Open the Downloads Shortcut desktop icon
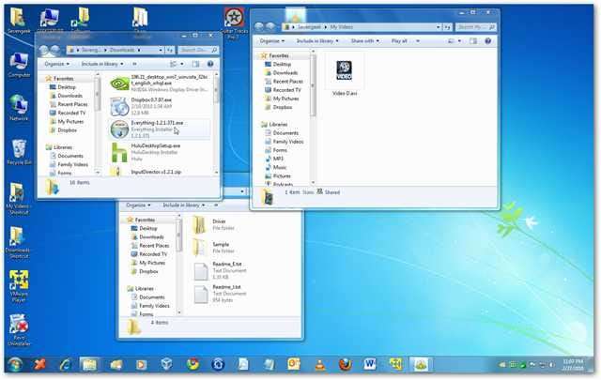The image size is (601, 380). pos(18,242)
